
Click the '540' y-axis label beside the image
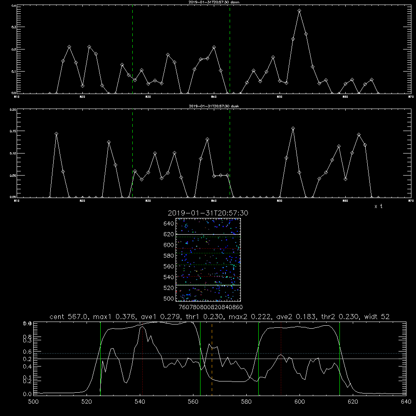[169, 277]
